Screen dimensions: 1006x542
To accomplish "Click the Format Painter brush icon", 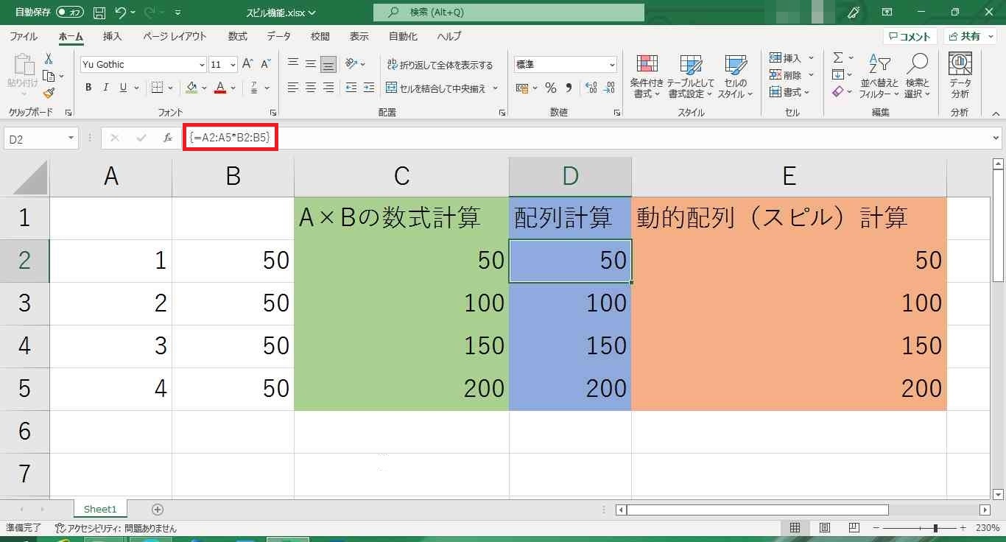I will pos(49,94).
